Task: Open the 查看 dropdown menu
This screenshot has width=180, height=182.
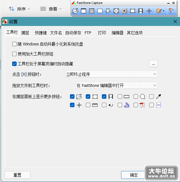Action: coord(60,9)
